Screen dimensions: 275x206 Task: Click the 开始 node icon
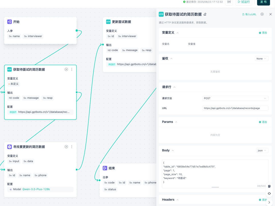[9, 22]
